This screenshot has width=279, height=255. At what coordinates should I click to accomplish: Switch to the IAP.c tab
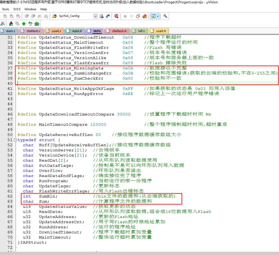pyautogui.click(x=139, y=31)
